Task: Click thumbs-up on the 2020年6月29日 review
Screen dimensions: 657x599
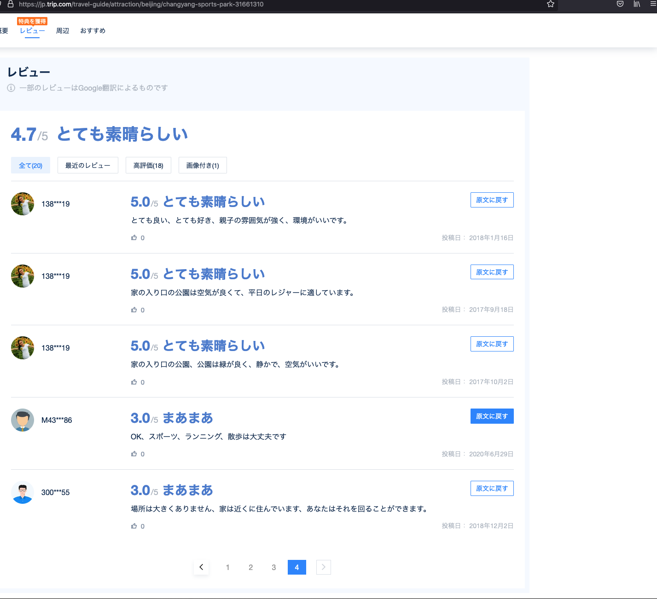Action: tap(134, 454)
